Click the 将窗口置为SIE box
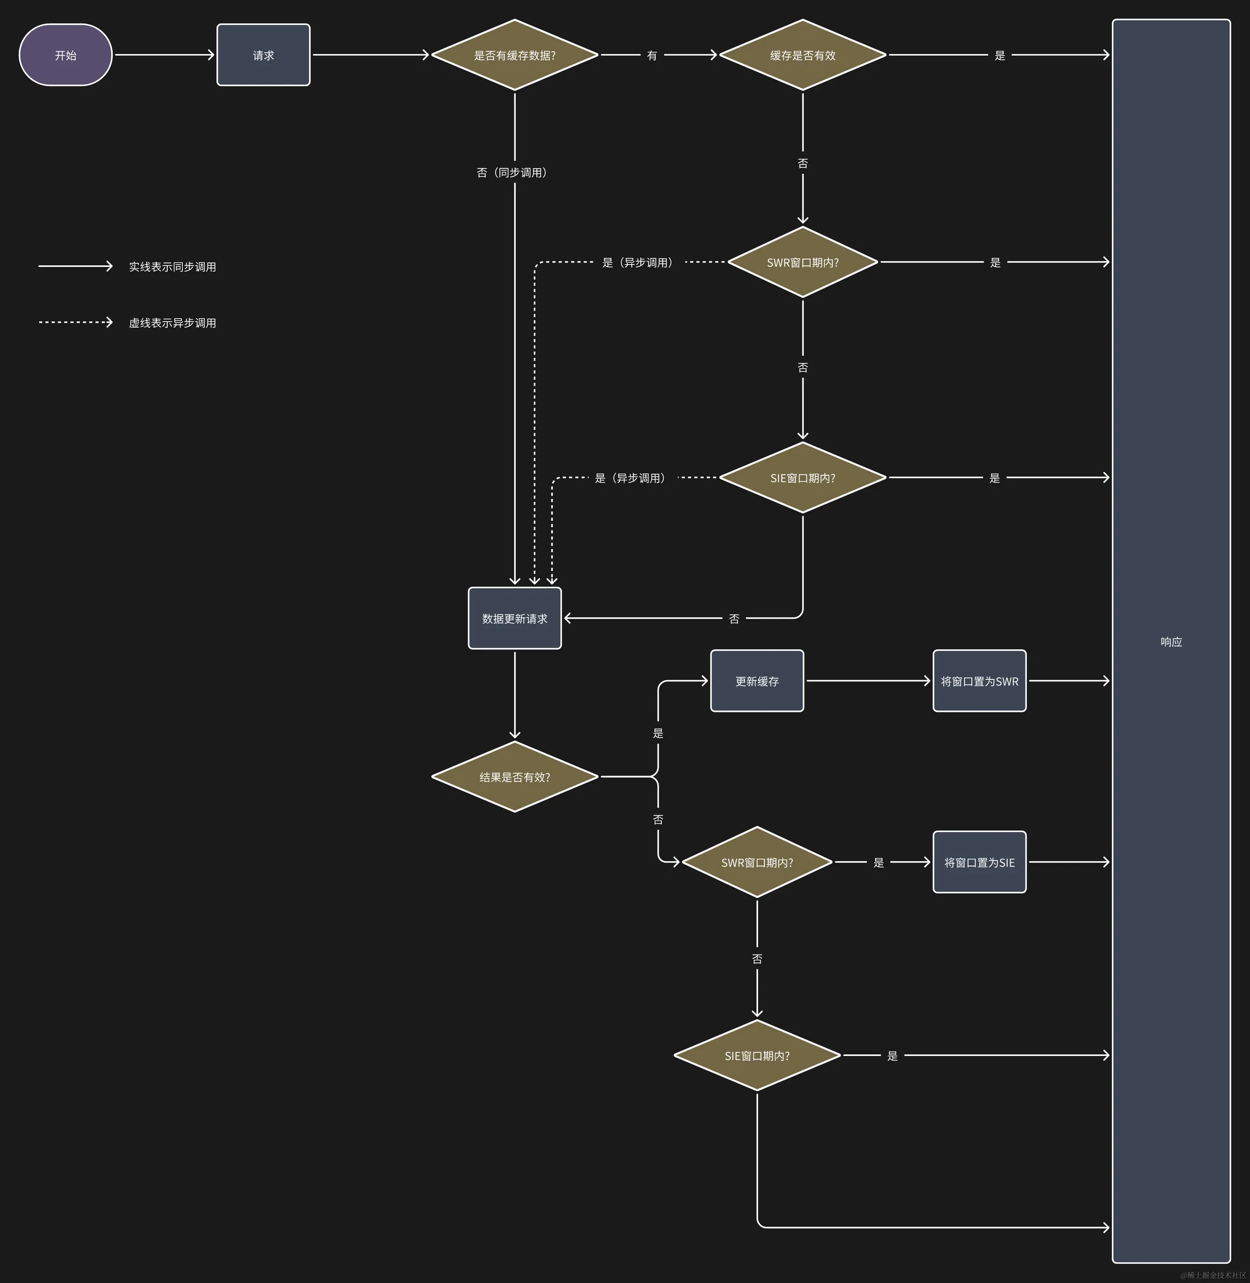 point(979,862)
